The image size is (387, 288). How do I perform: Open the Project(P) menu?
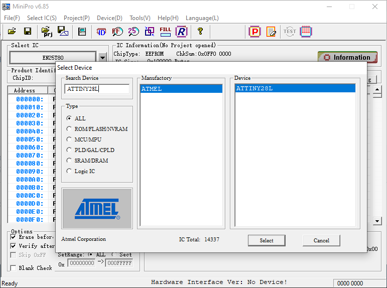tap(76, 18)
